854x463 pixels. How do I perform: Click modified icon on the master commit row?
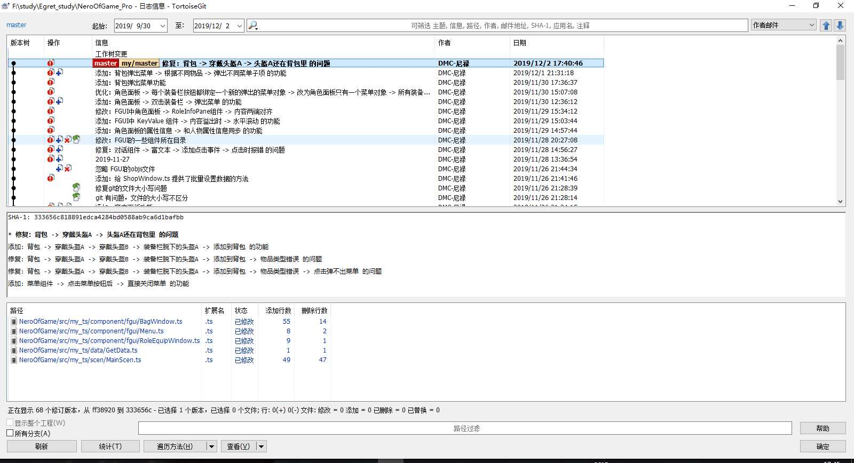coord(51,63)
